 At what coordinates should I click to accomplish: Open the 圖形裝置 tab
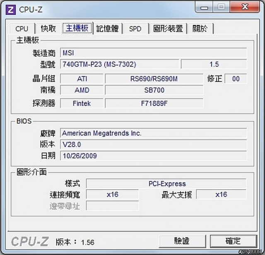point(168,29)
